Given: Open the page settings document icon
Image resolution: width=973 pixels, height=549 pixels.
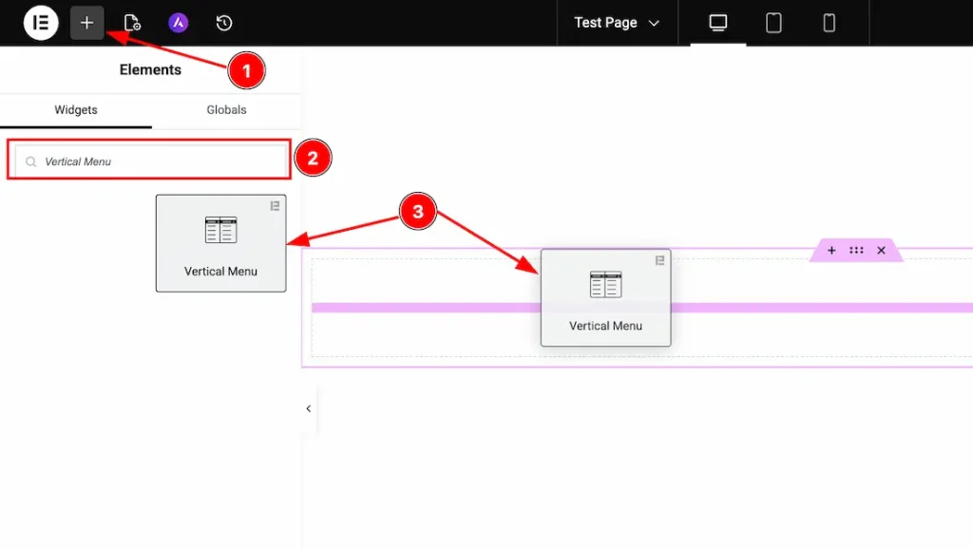Looking at the screenshot, I should point(132,23).
